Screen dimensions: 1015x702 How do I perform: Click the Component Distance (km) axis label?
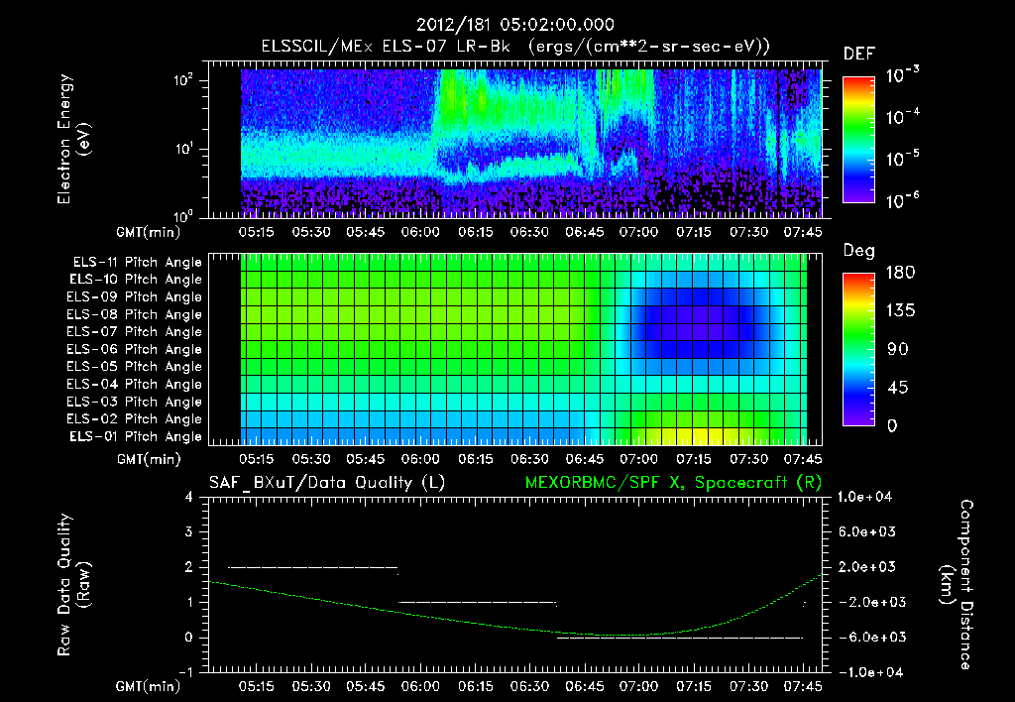[x=957, y=585]
